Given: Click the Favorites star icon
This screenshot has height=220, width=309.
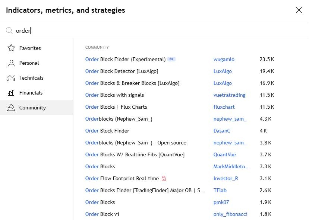Looking at the screenshot, I should (11, 48).
